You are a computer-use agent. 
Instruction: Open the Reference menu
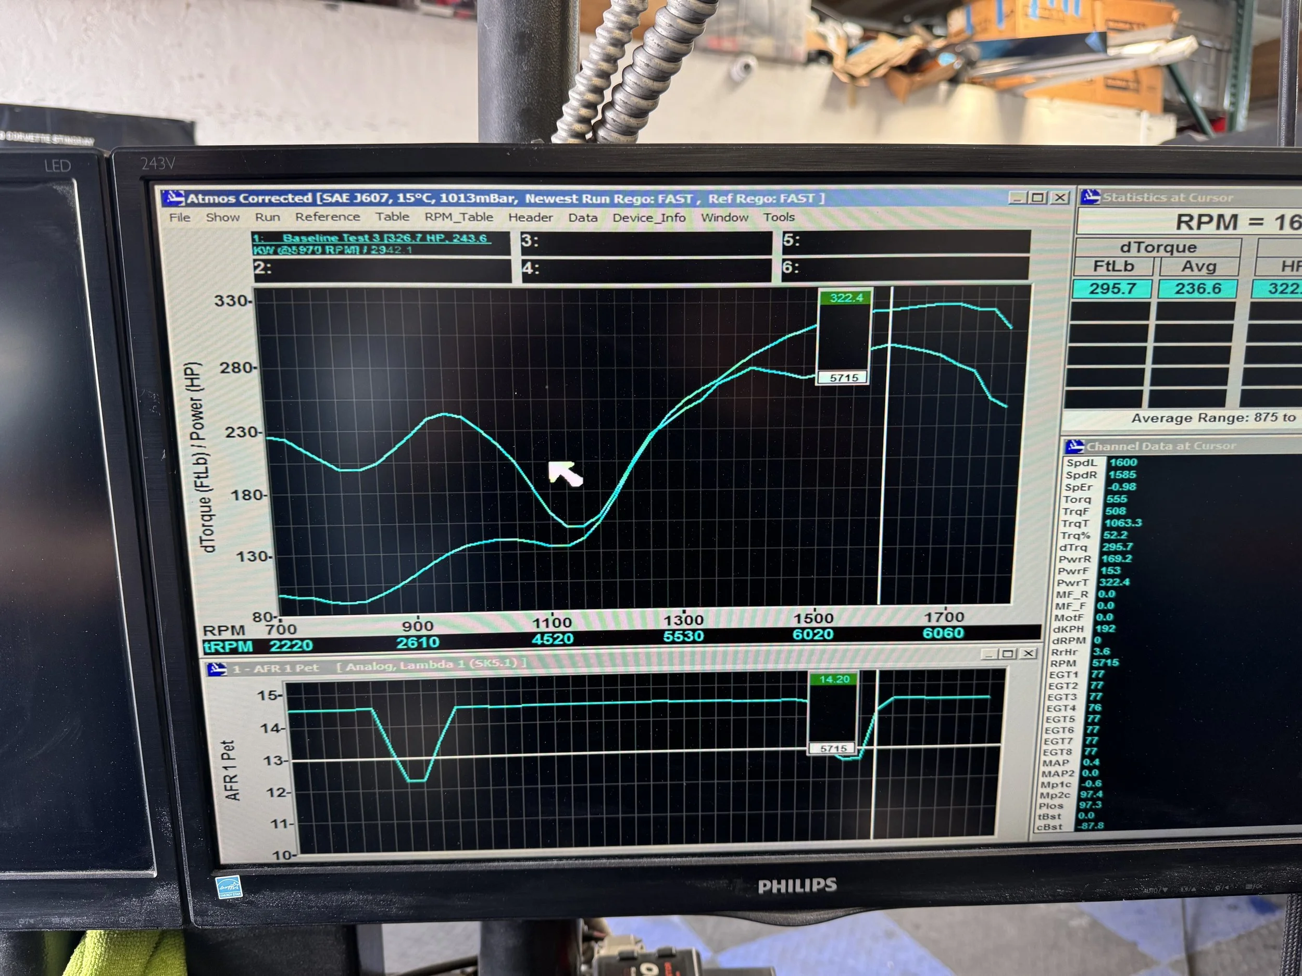327,217
